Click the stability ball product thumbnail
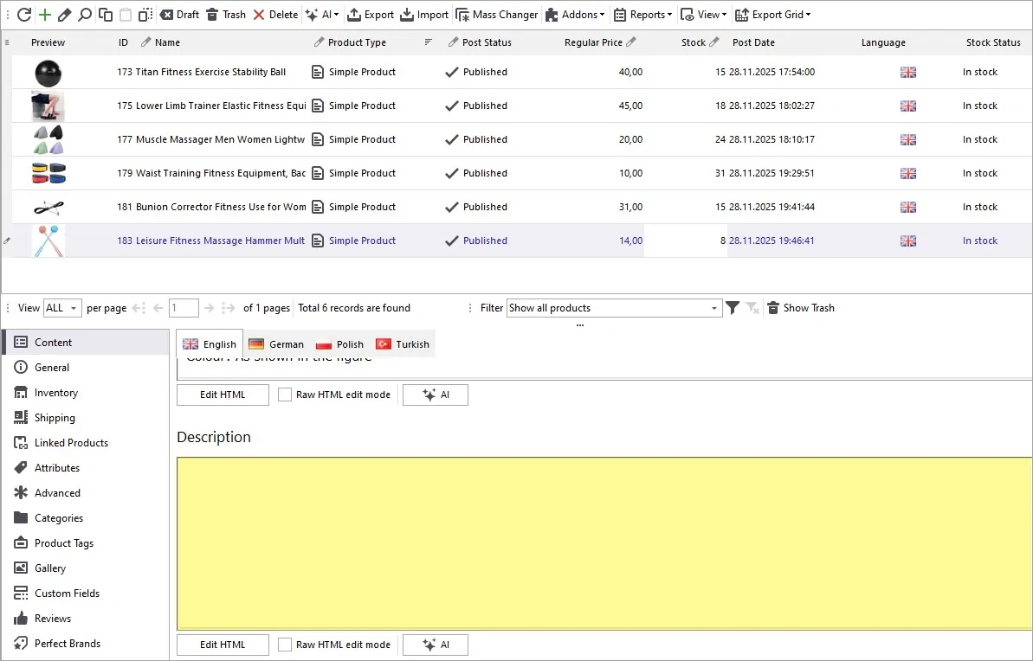The width and height of the screenshot is (1033, 661). (48, 72)
